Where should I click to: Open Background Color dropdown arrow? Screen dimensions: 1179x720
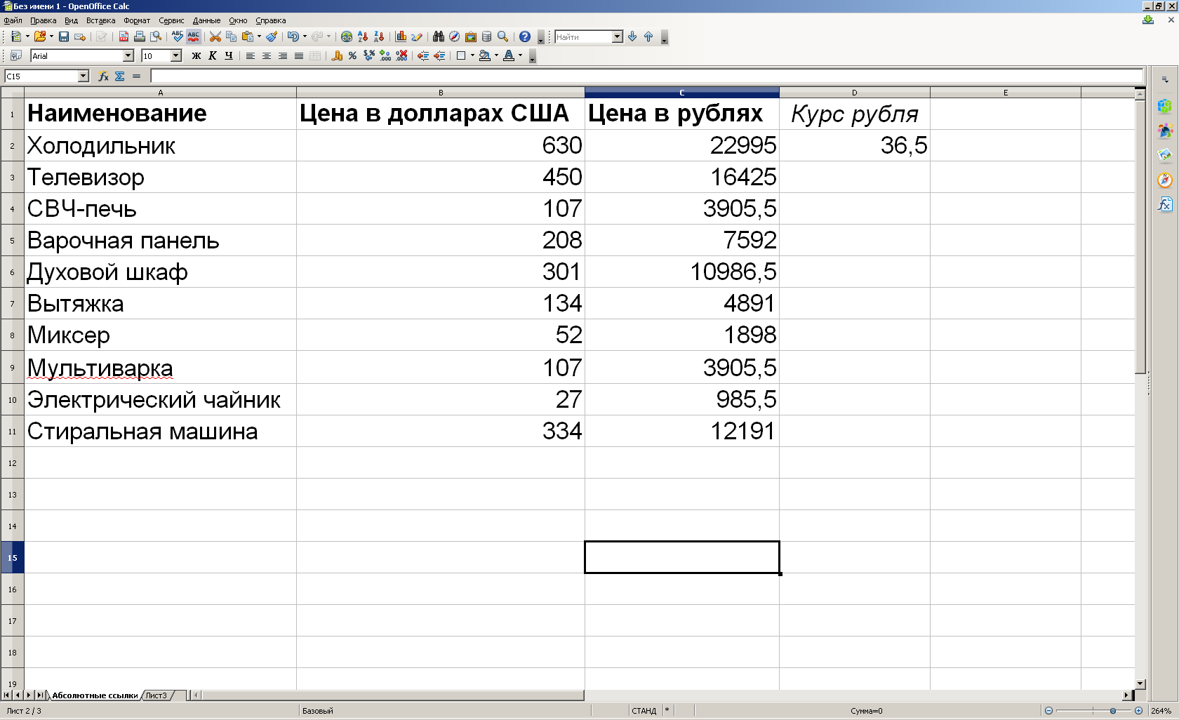(x=496, y=55)
